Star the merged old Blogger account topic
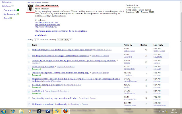This screenshot has height=114, width=182. (x=29, y=62)
